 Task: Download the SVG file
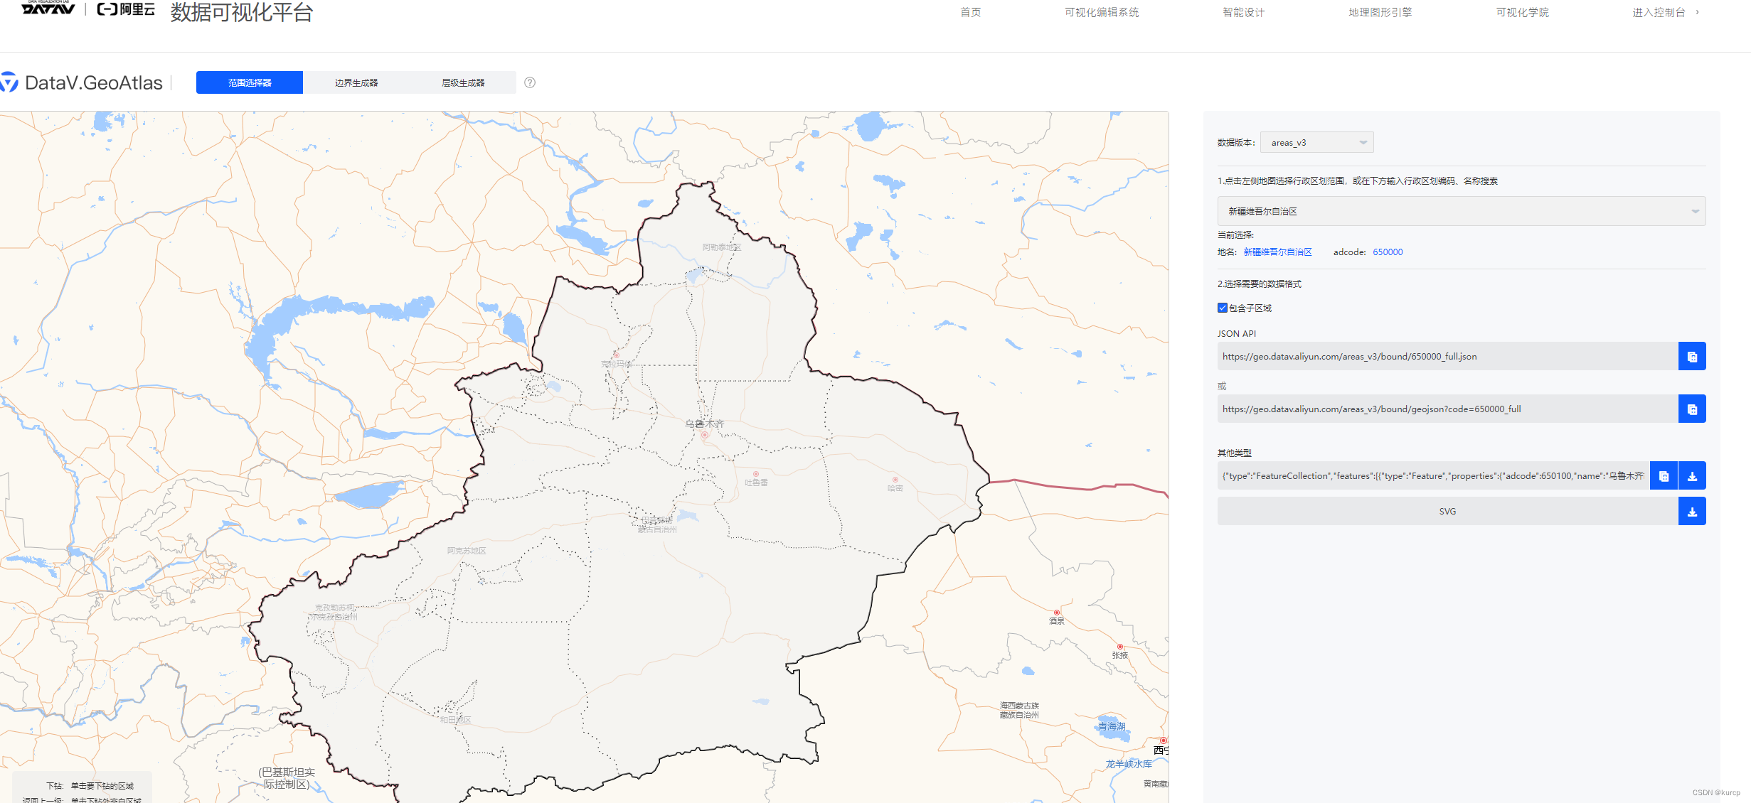click(x=1692, y=512)
